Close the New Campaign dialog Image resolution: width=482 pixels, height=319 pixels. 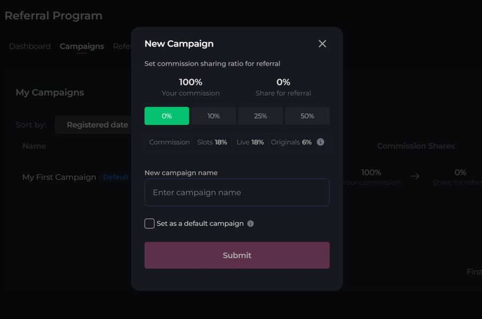322,44
